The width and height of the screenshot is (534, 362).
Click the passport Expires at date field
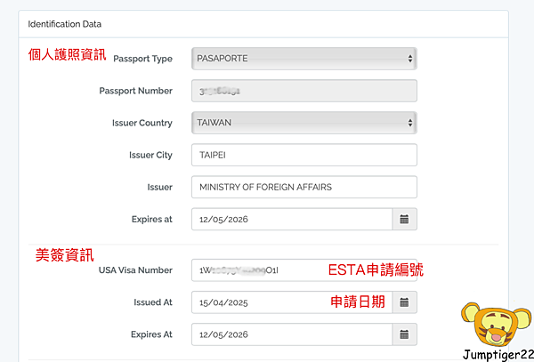(x=292, y=219)
